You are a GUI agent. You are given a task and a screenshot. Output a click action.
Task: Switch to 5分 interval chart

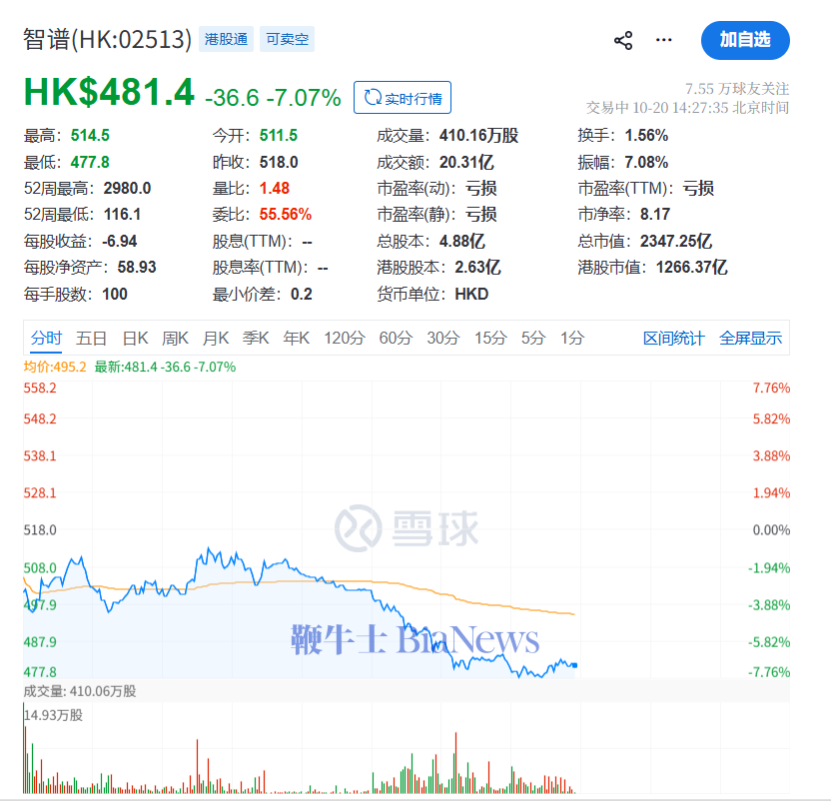(x=532, y=338)
